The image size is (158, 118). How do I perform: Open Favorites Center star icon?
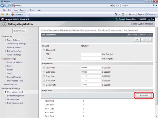[x=3, y=14]
